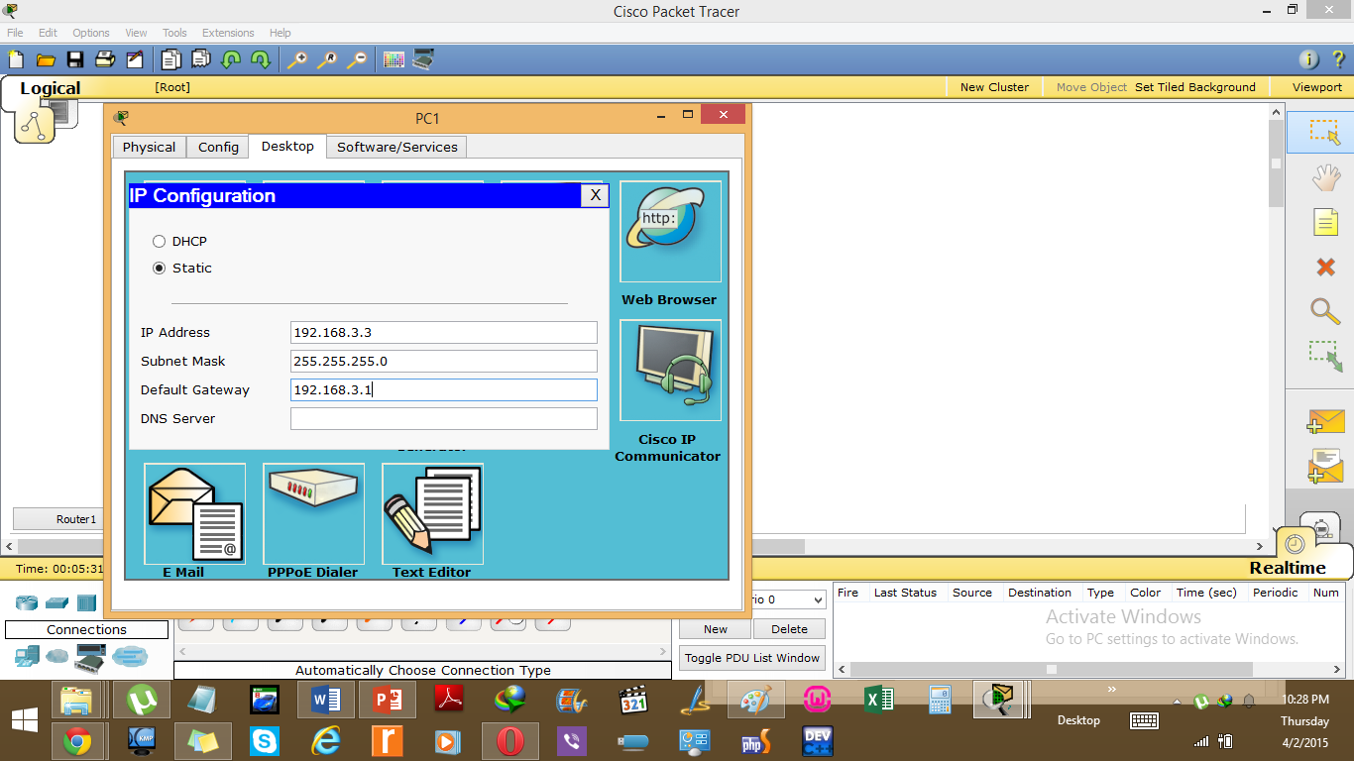Click the Add Simple PDU envelope
1354x761 pixels.
(x=1325, y=422)
